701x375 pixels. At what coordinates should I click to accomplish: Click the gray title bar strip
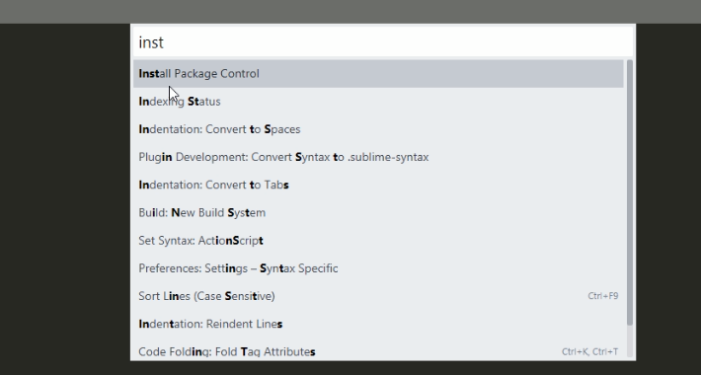tap(350, 12)
